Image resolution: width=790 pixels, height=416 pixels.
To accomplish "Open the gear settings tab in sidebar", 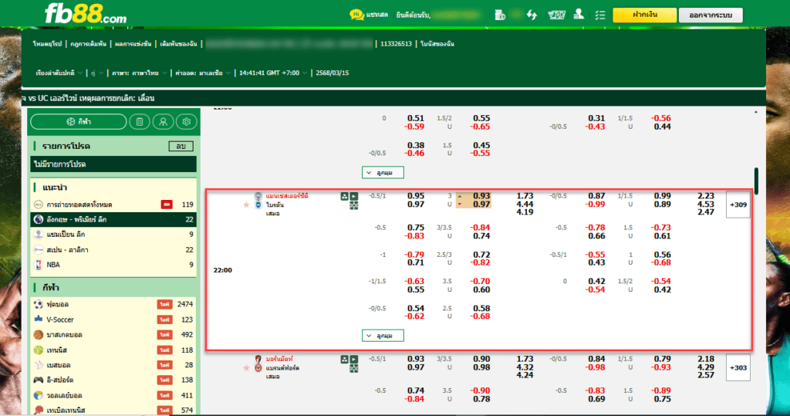I will point(187,121).
